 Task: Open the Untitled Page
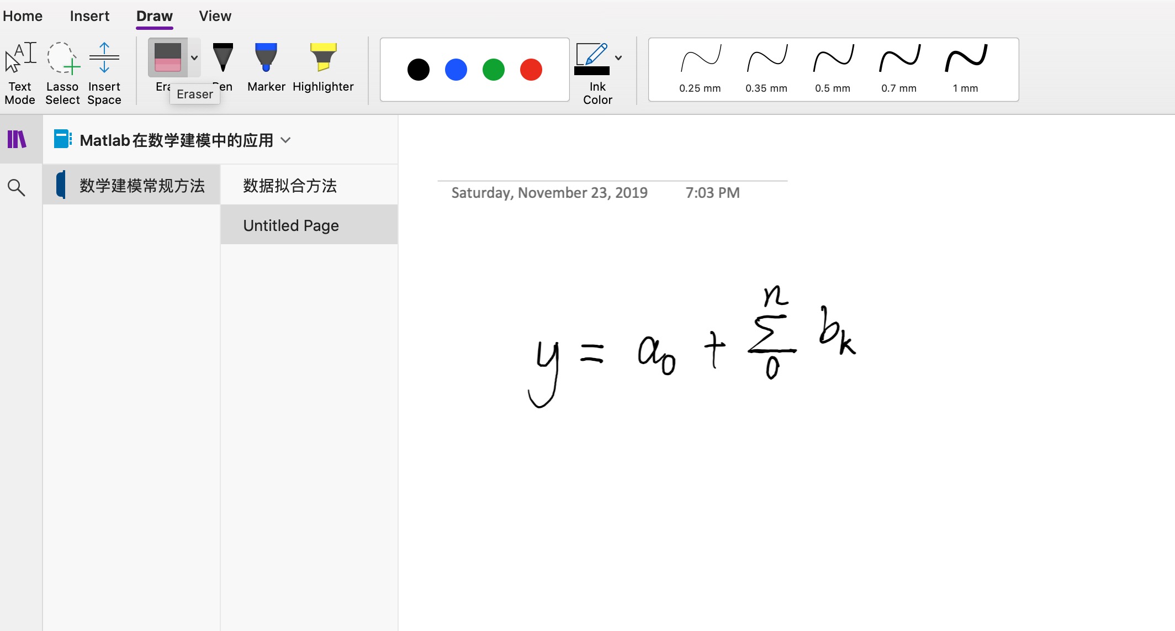(x=290, y=225)
